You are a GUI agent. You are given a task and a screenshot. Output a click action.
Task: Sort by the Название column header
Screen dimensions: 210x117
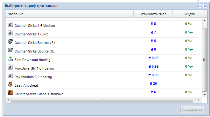[69, 14]
